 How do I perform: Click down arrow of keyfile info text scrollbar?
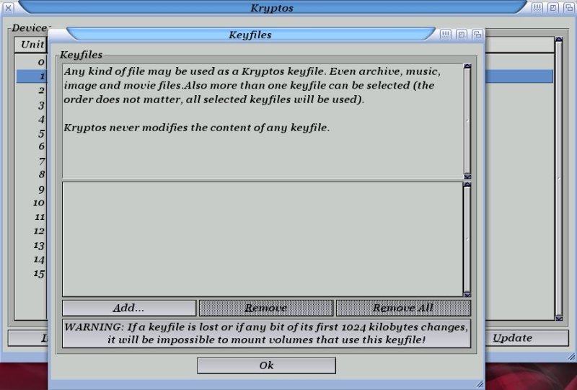(x=467, y=177)
